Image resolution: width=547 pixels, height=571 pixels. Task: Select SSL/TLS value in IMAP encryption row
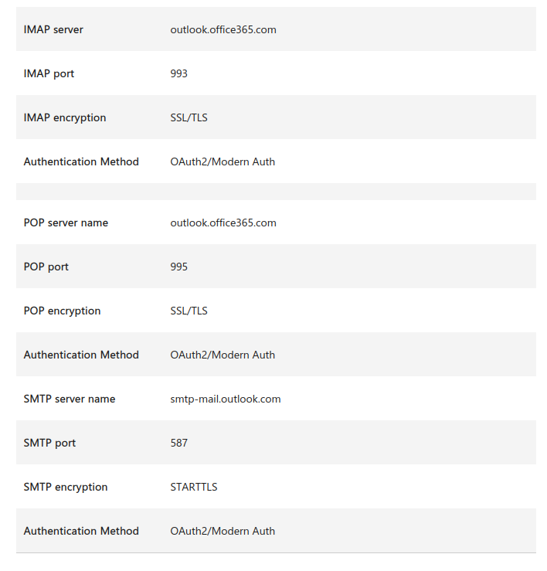coord(189,117)
